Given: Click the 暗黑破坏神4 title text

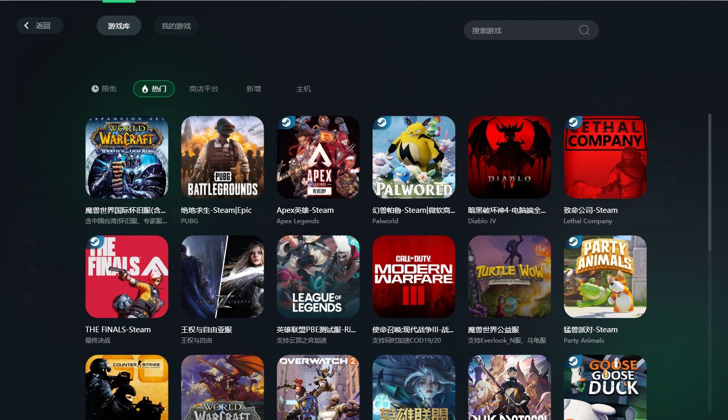Looking at the screenshot, I should (507, 210).
